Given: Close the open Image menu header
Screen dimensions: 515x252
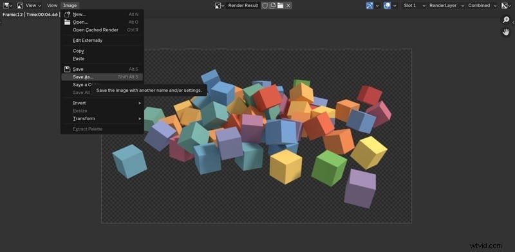Looking at the screenshot, I should pyautogui.click(x=70, y=5).
